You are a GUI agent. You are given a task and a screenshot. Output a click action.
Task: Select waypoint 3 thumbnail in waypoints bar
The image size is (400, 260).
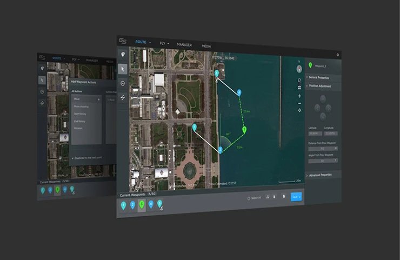[x=142, y=205]
